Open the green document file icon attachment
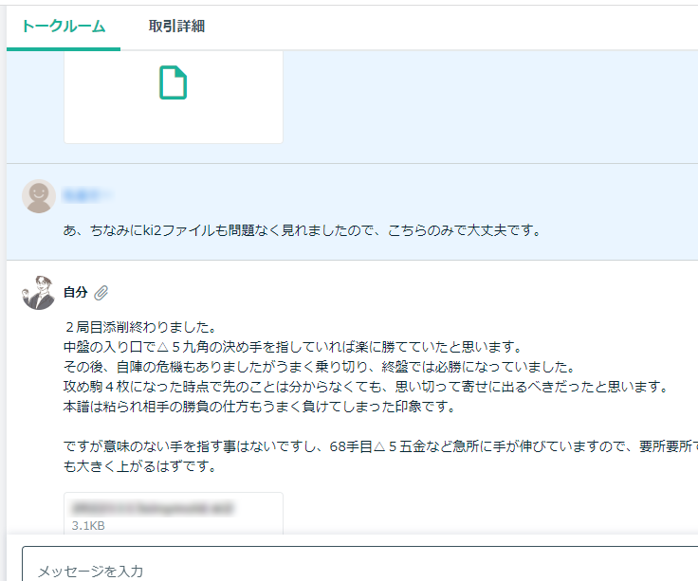The image size is (698, 581). (x=174, y=82)
